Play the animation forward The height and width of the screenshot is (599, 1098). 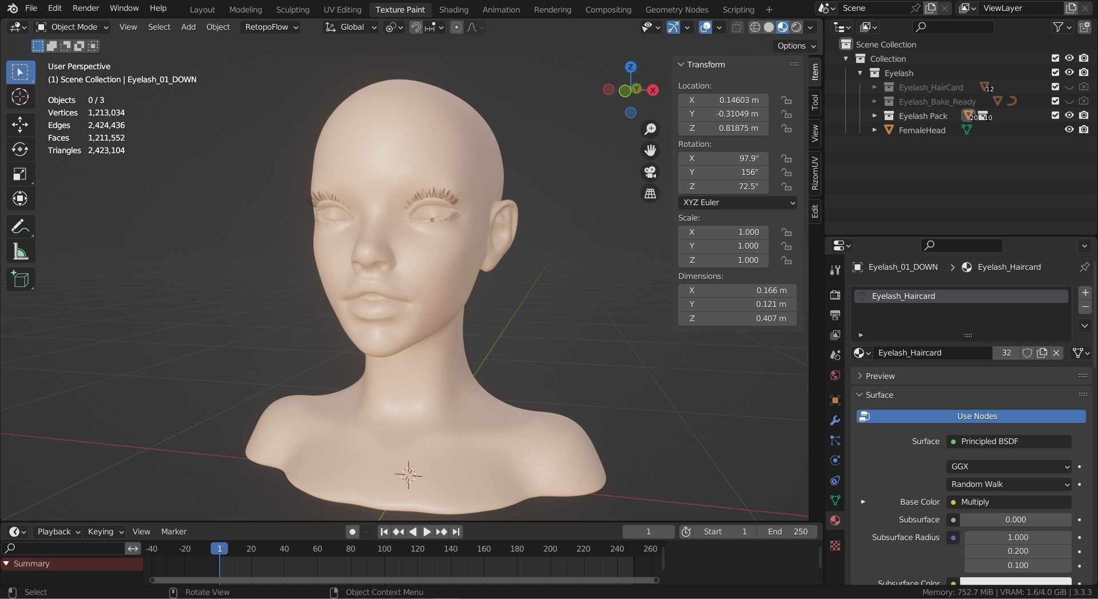coord(427,532)
